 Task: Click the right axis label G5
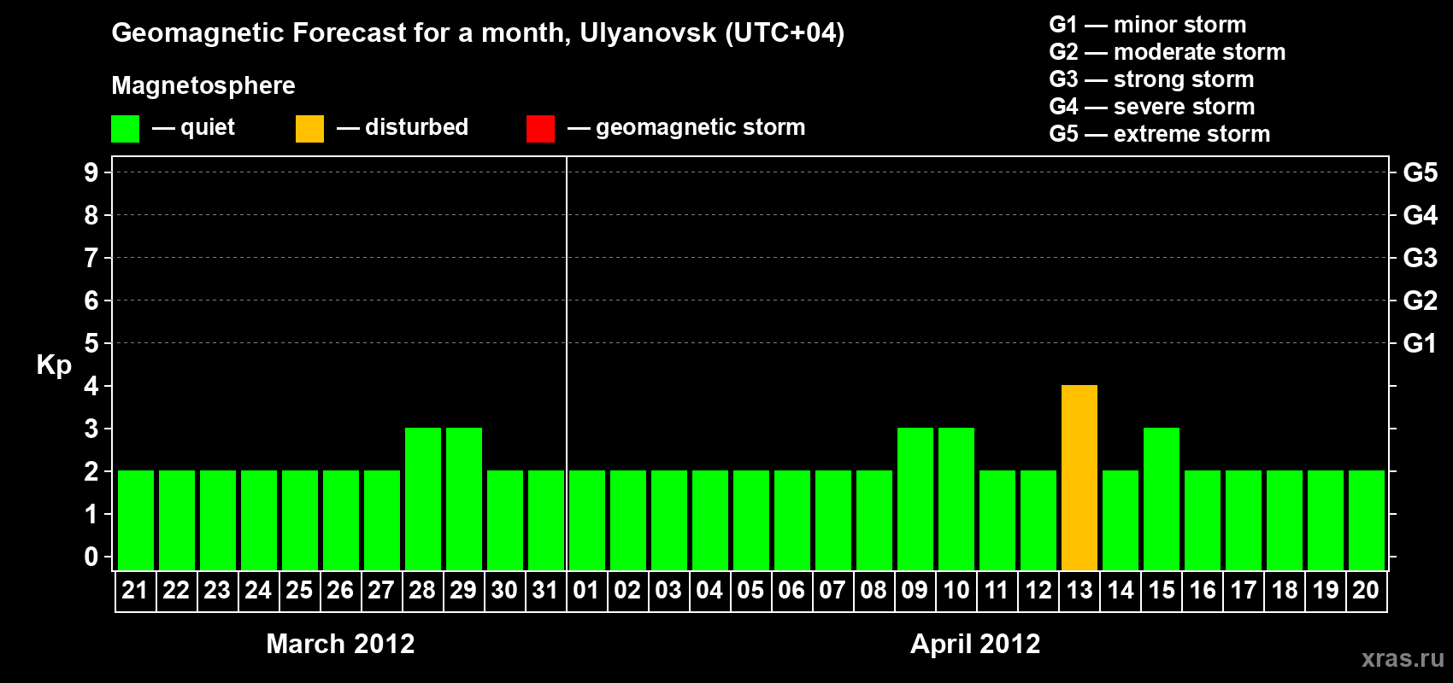(x=1420, y=172)
